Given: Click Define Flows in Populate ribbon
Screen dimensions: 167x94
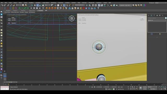Looking at the screenshot, I should 7,12.
